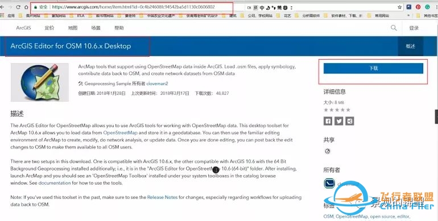This screenshot has width=438, height=221.
Task: Go to the browser home page icon
Action: 26,7
